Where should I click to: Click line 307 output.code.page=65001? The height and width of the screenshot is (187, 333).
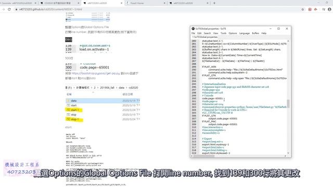pos(223,118)
